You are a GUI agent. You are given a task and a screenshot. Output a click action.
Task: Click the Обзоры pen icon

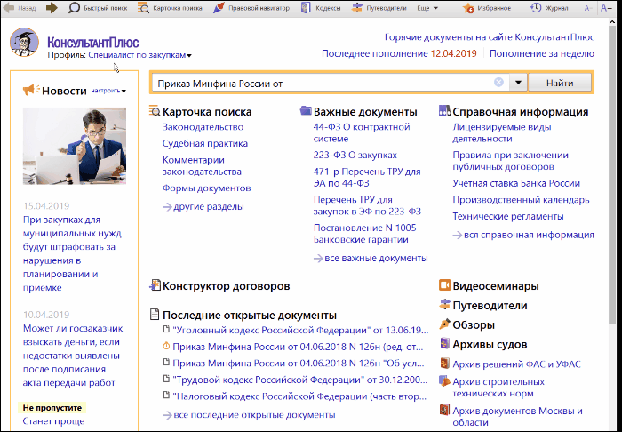(444, 324)
